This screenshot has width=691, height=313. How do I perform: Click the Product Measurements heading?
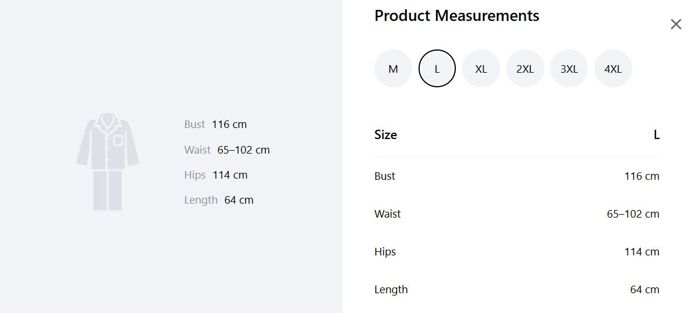(456, 16)
